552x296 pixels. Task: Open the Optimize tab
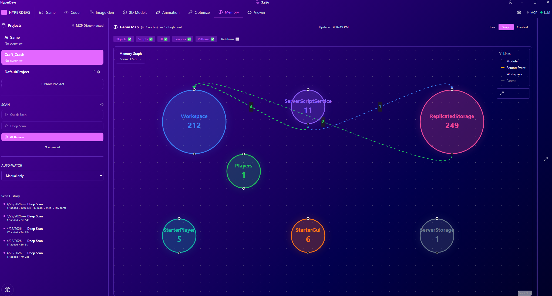199,12
